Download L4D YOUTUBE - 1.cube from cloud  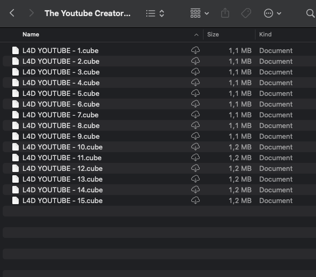pyautogui.click(x=195, y=50)
